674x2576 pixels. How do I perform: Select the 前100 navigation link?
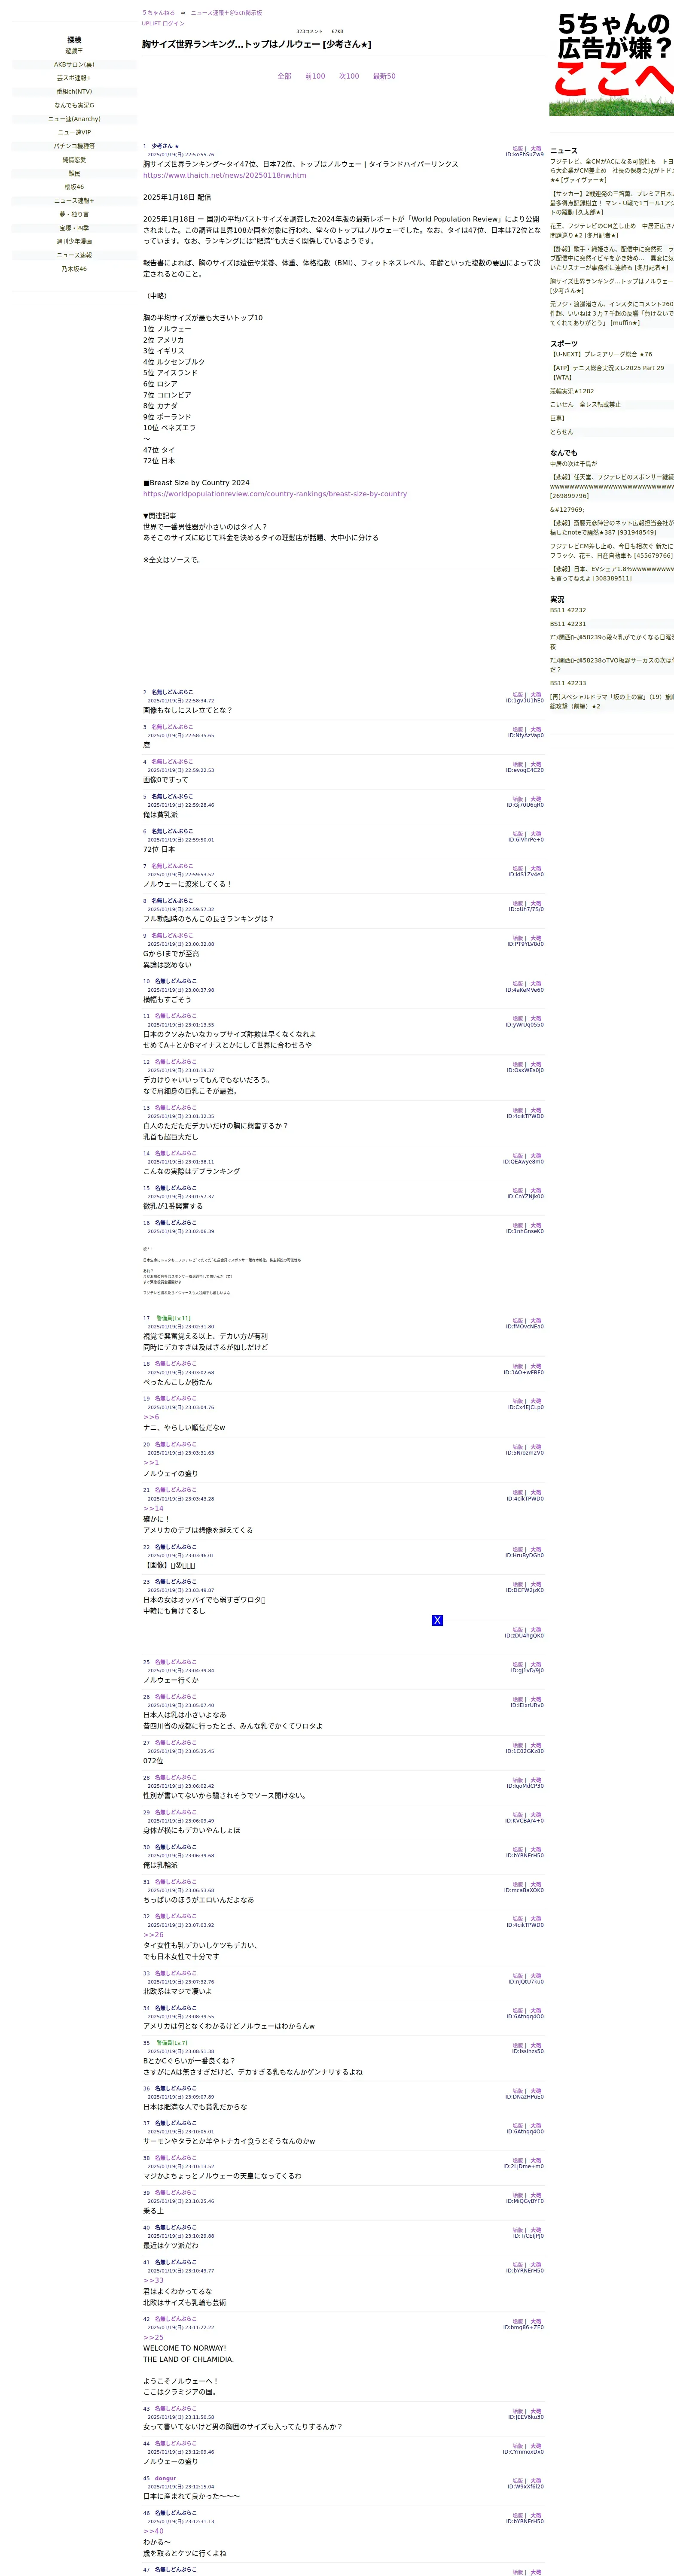315,76
